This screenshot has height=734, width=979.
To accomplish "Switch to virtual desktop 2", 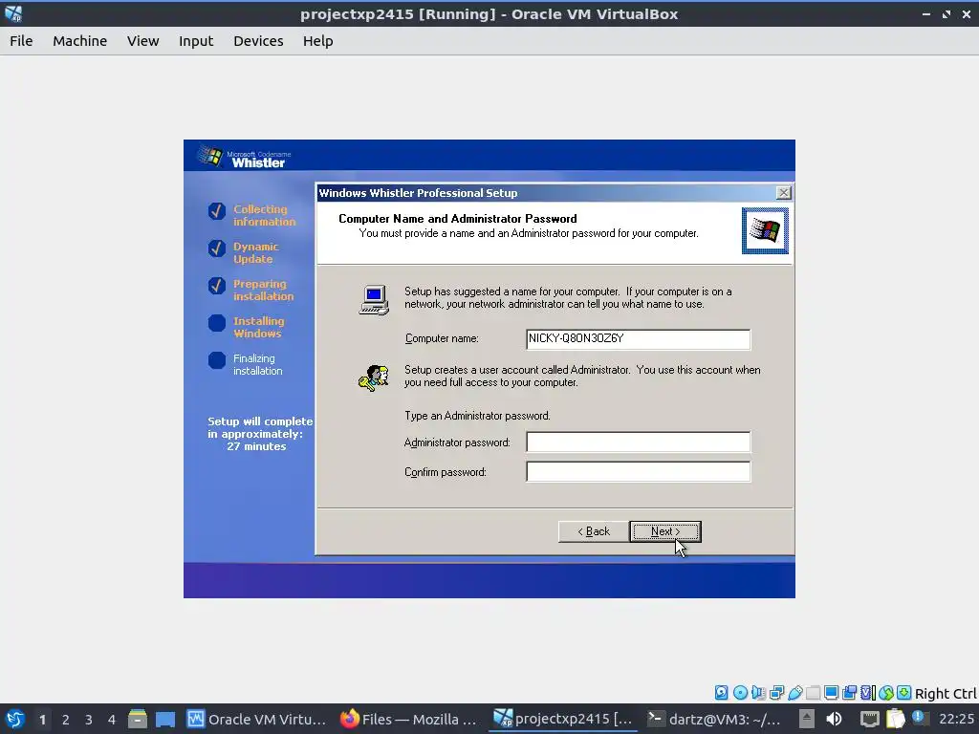I will [x=66, y=720].
